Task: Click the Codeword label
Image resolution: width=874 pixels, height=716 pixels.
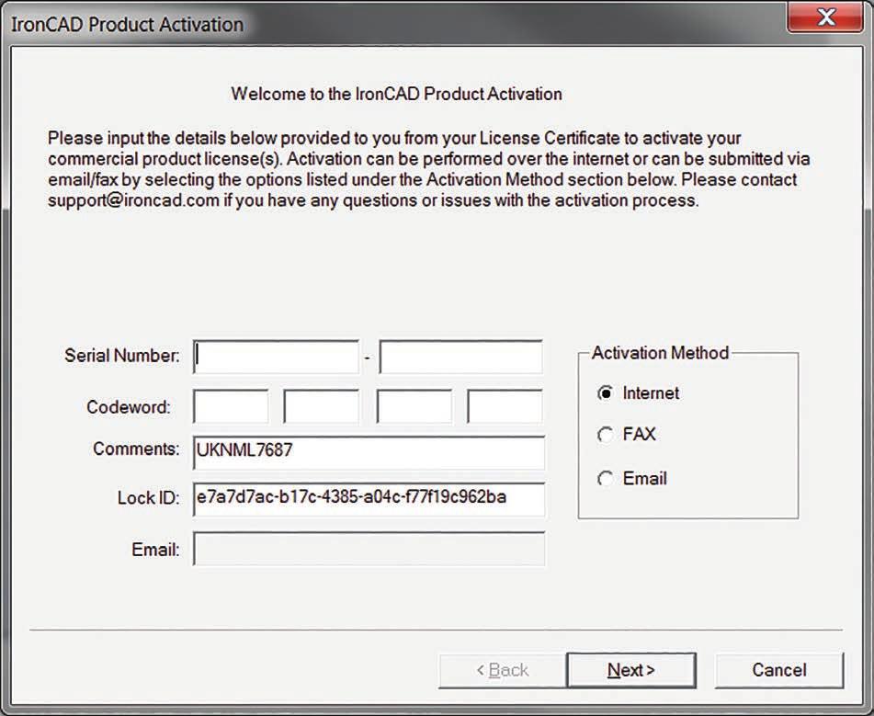Action: (129, 407)
